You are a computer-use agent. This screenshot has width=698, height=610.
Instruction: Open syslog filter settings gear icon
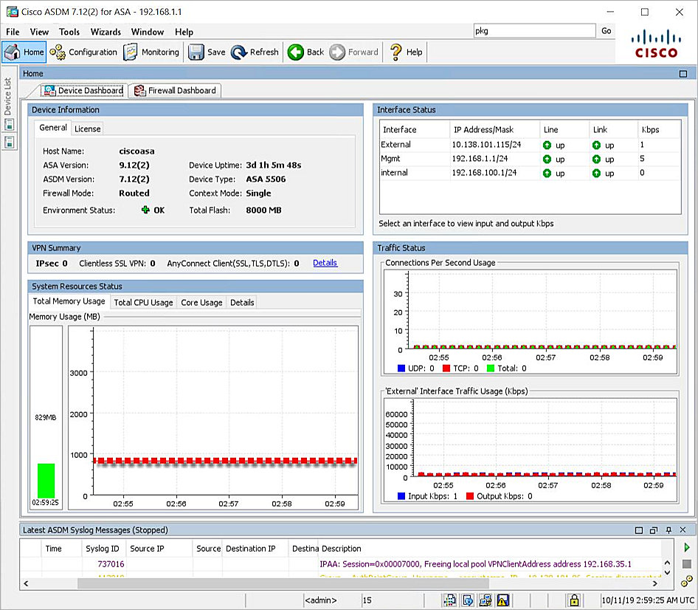pyautogui.click(x=686, y=583)
